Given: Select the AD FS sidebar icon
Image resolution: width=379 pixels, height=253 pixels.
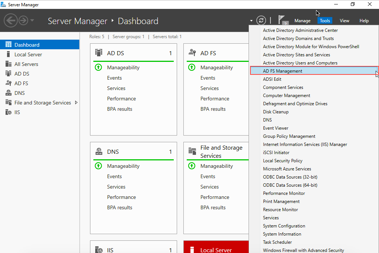Looking at the screenshot, I should (x=9, y=83).
